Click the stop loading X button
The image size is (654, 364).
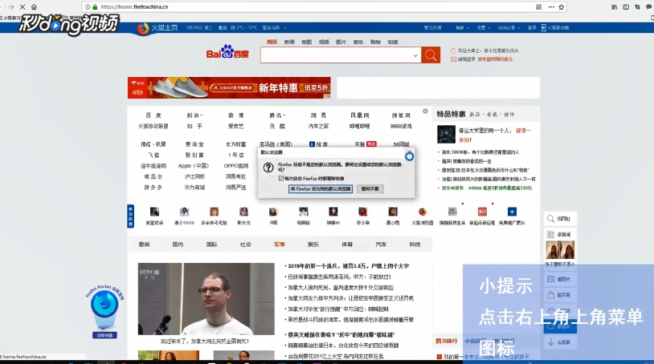(22, 7)
